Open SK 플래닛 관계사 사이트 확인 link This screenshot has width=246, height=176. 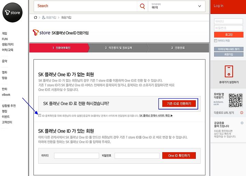point(156,116)
